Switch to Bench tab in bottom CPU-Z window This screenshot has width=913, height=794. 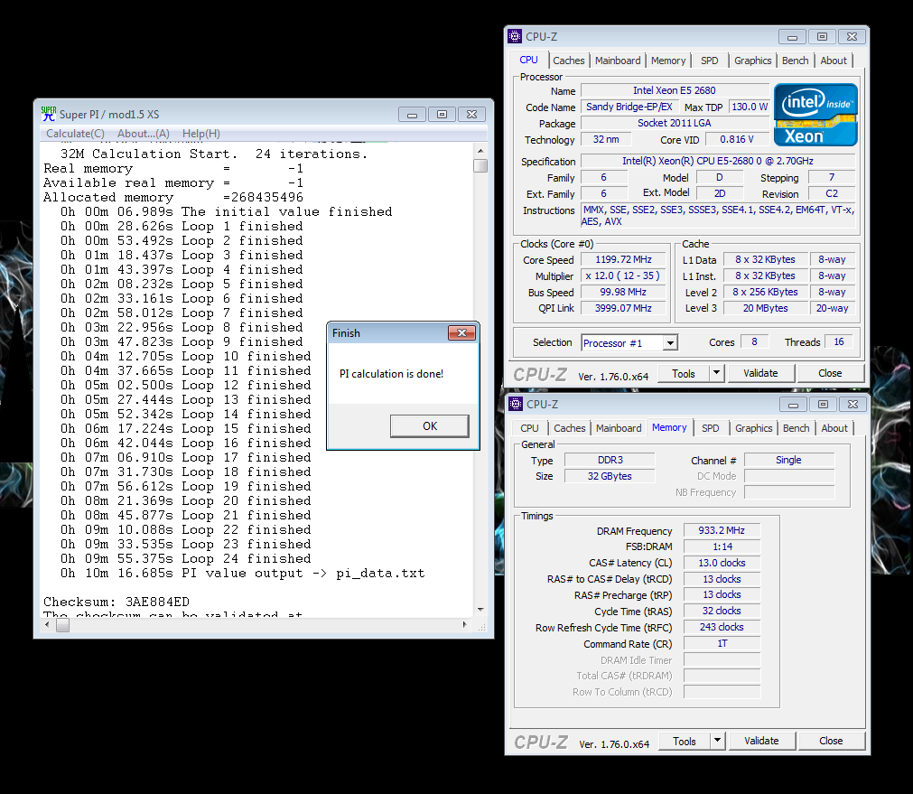pyautogui.click(x=796, y=428)
